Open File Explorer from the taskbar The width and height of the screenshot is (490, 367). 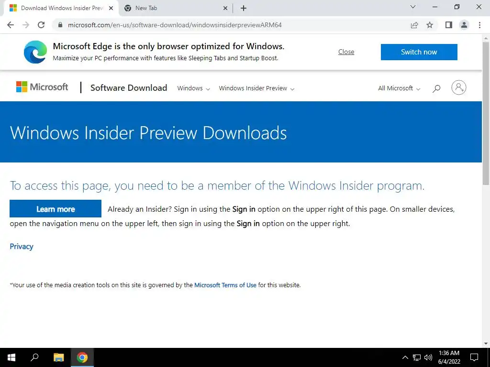[58, 357]
